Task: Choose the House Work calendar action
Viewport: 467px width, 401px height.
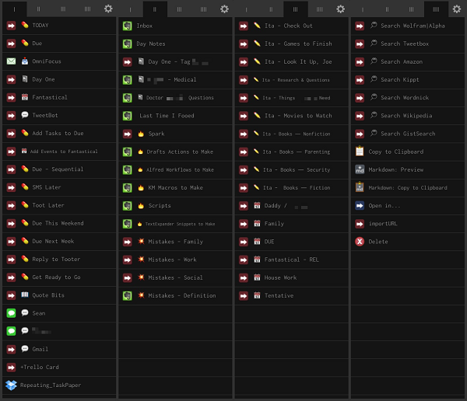Action: click(292, 278)
